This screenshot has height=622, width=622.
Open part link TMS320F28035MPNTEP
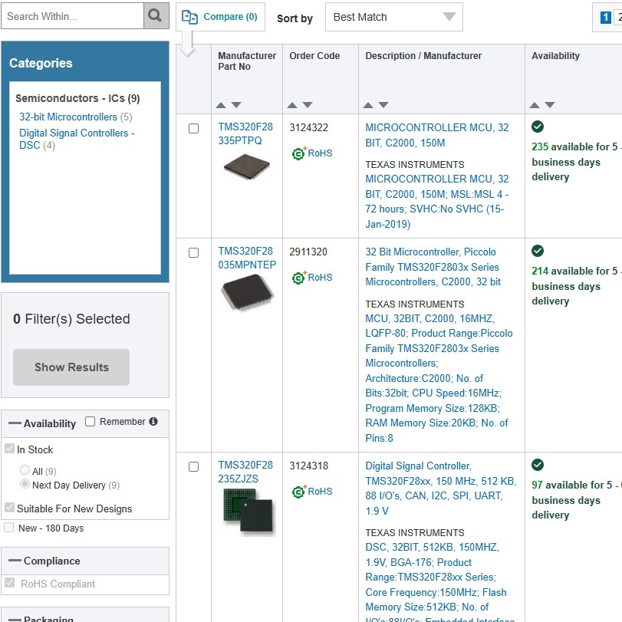click(x=247, y=258)
